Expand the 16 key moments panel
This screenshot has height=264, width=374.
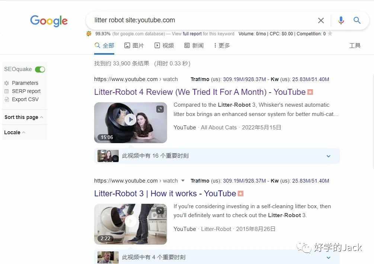tap(217, 156)
